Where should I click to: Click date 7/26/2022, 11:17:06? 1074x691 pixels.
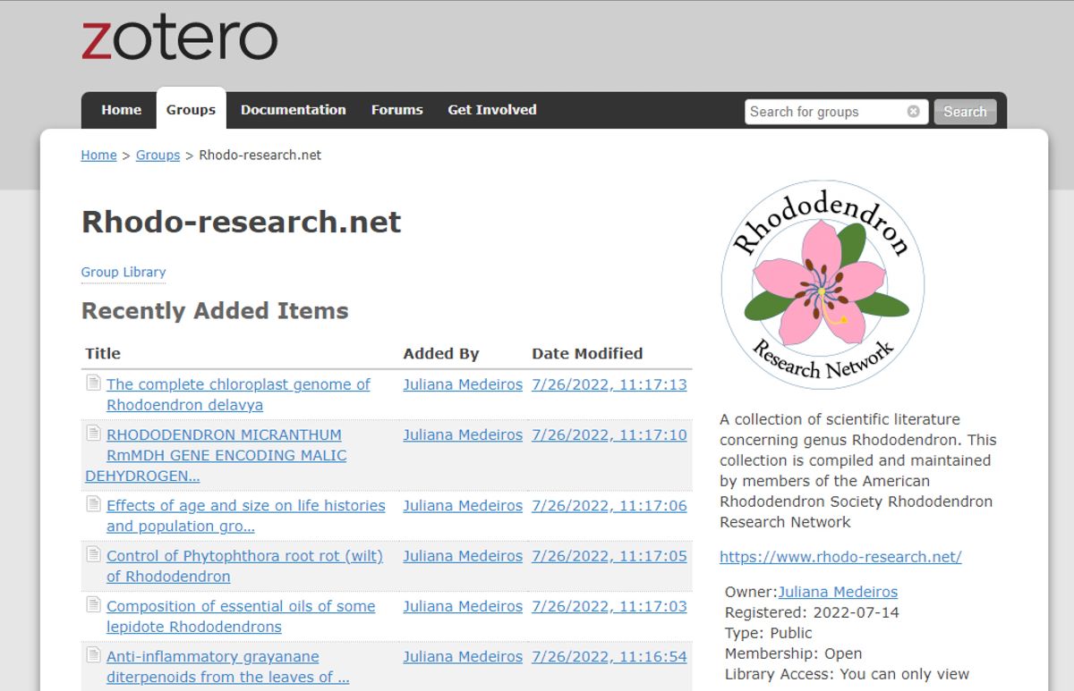(x=609, y=505)
